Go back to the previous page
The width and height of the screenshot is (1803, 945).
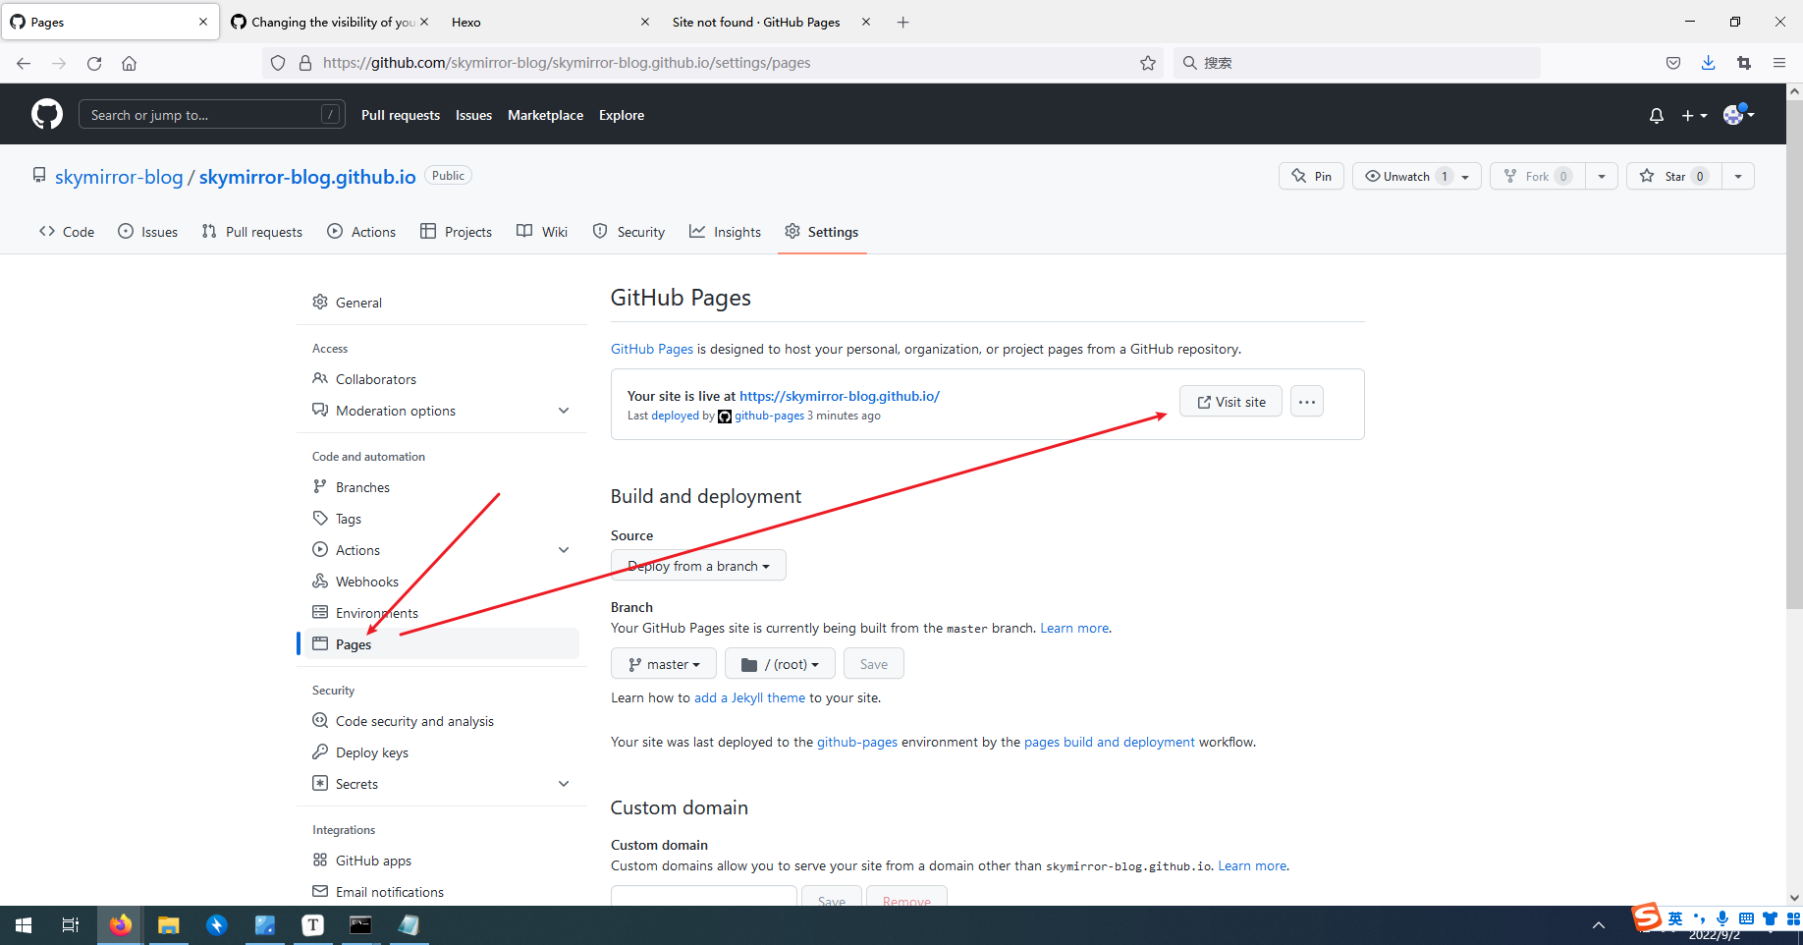pos(24,63)
